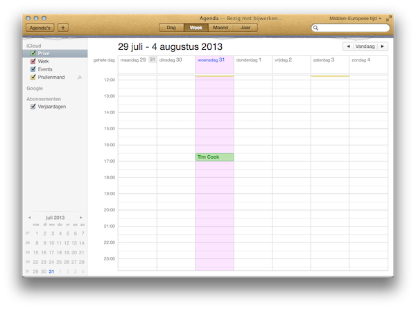Click the yellow all-day marker under zaterdag

click(x=330, y=76)
